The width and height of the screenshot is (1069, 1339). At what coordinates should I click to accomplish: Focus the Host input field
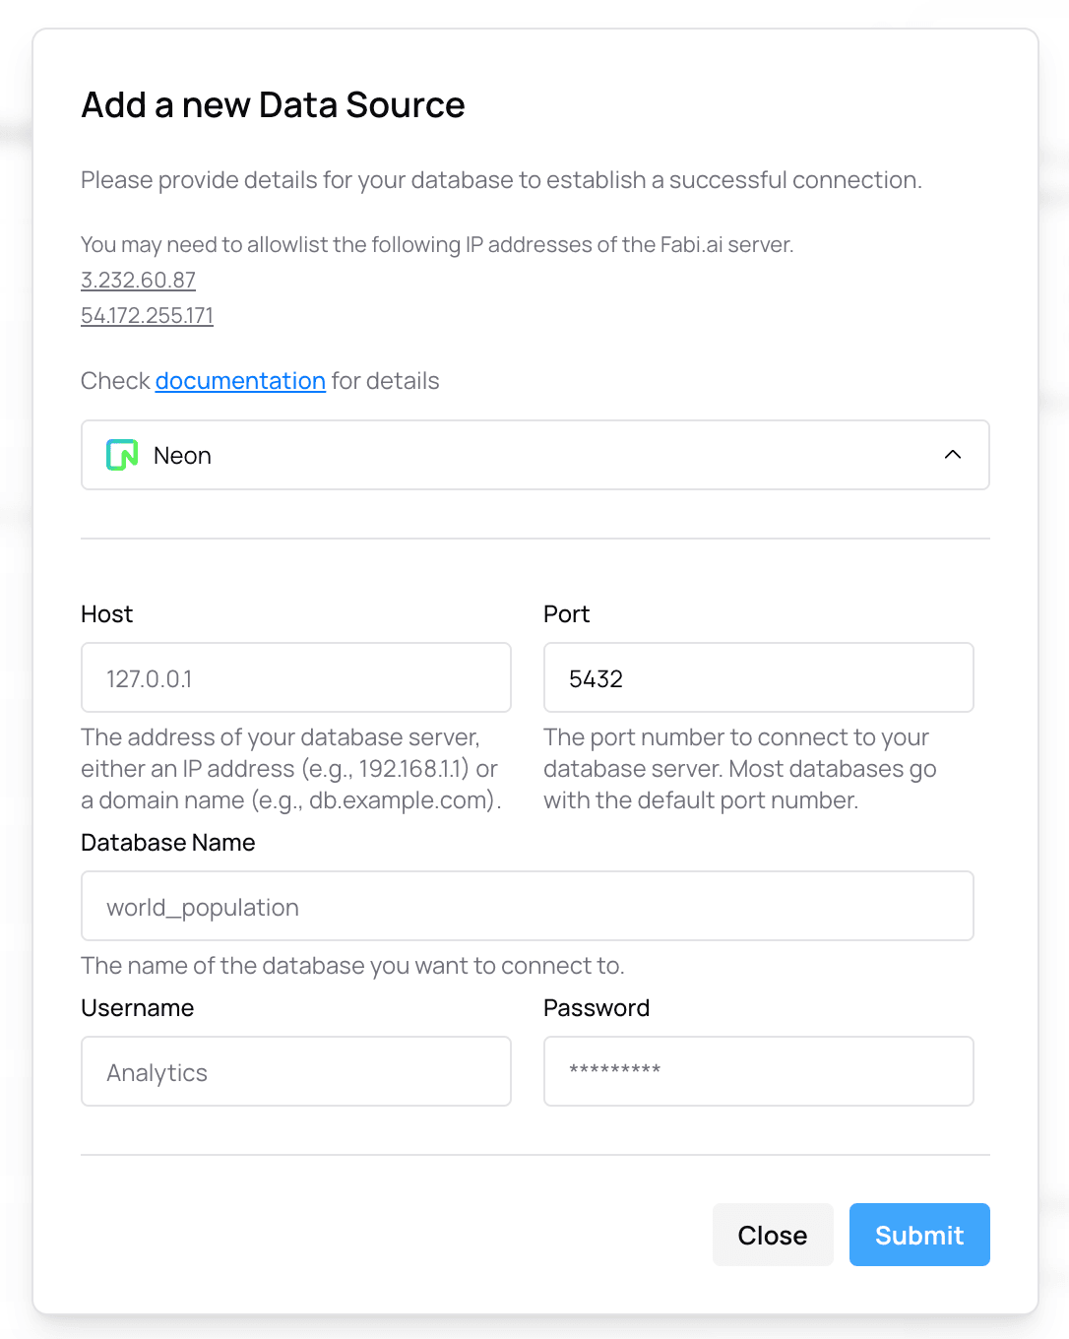pyautogui.click(x=295, y=678)
